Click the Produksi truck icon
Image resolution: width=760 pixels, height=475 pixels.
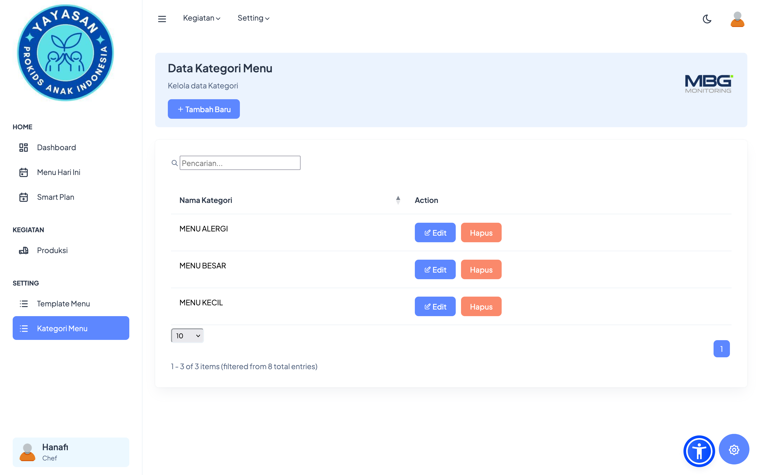pos(23,250)
